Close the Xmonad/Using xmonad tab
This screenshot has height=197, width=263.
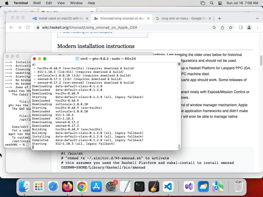148,18
